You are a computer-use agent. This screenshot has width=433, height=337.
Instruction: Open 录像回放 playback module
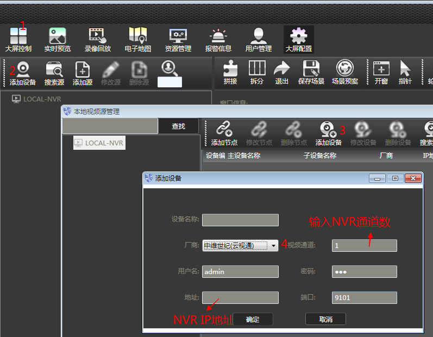coord(98,40)
